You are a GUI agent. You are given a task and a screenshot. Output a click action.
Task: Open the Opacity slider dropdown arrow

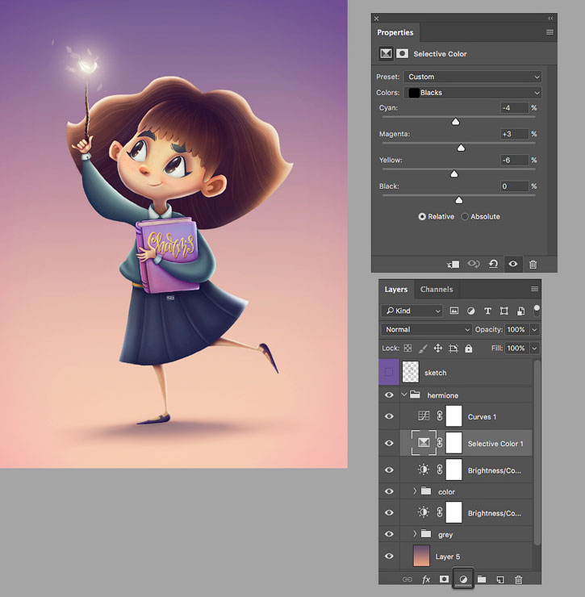pos(535,329)
